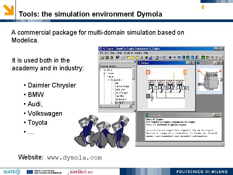Click the Translate model toolbar icon
This screenshot has height=175, width=233.
[212, 57]
